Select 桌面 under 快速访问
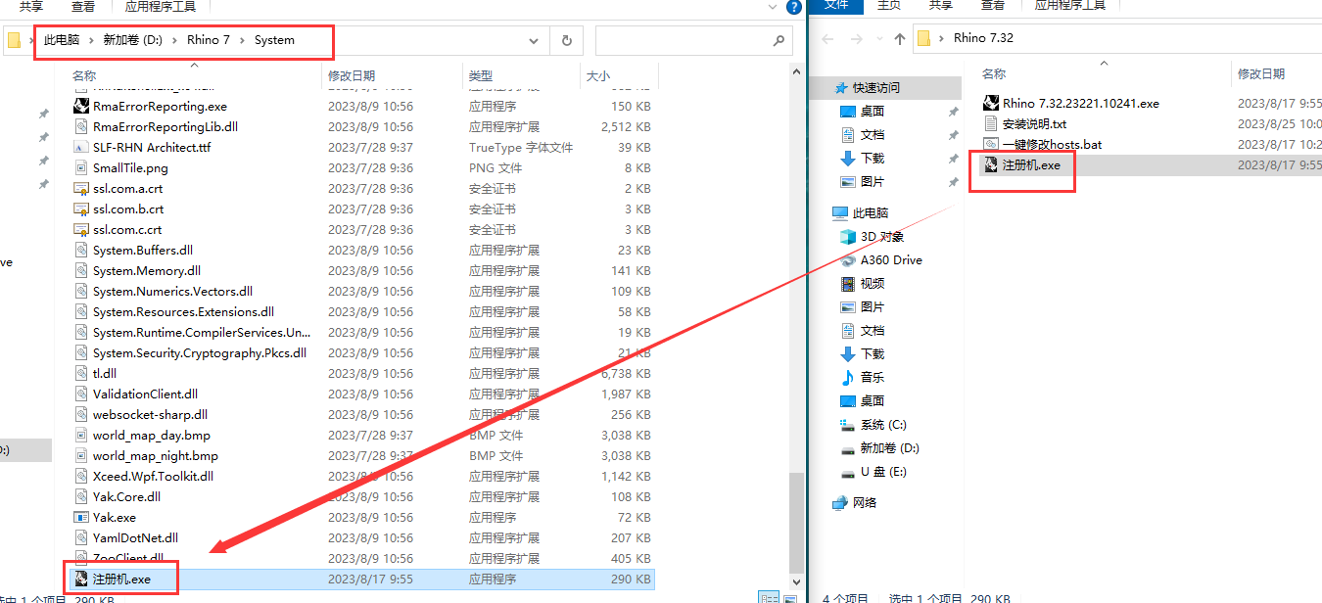 tap(873, 111)
